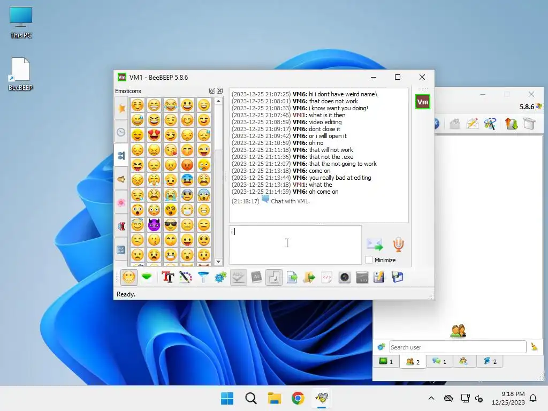Image resolution: width=548 pixels, height=411 pixels.
Task: Click the save chat with pencil icon
Action: click(379, 277)
